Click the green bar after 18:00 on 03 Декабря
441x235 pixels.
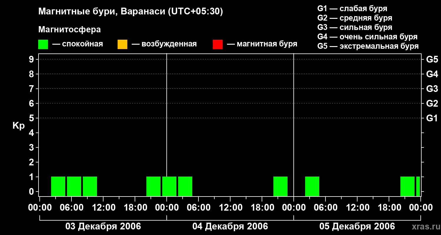pyautogui.click(x=153, y=186)
